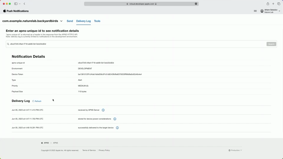
Task: Click the apns-unique-id search field
Action: point(136,44)
